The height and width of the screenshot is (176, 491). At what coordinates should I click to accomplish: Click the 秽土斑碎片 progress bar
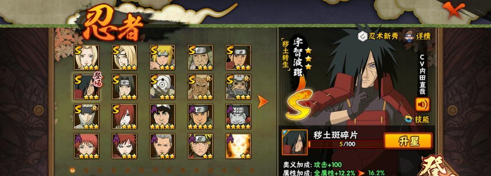point(346,144)
